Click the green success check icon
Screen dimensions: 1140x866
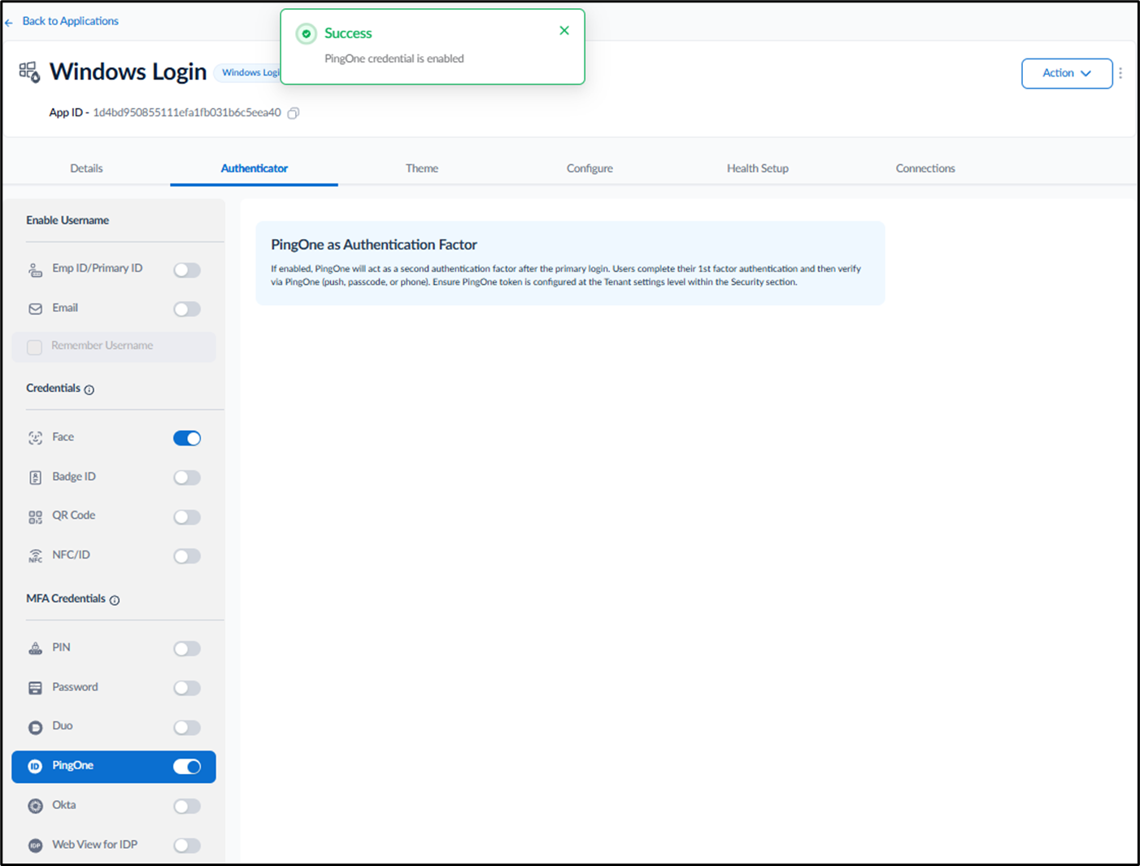pos(307,34)
